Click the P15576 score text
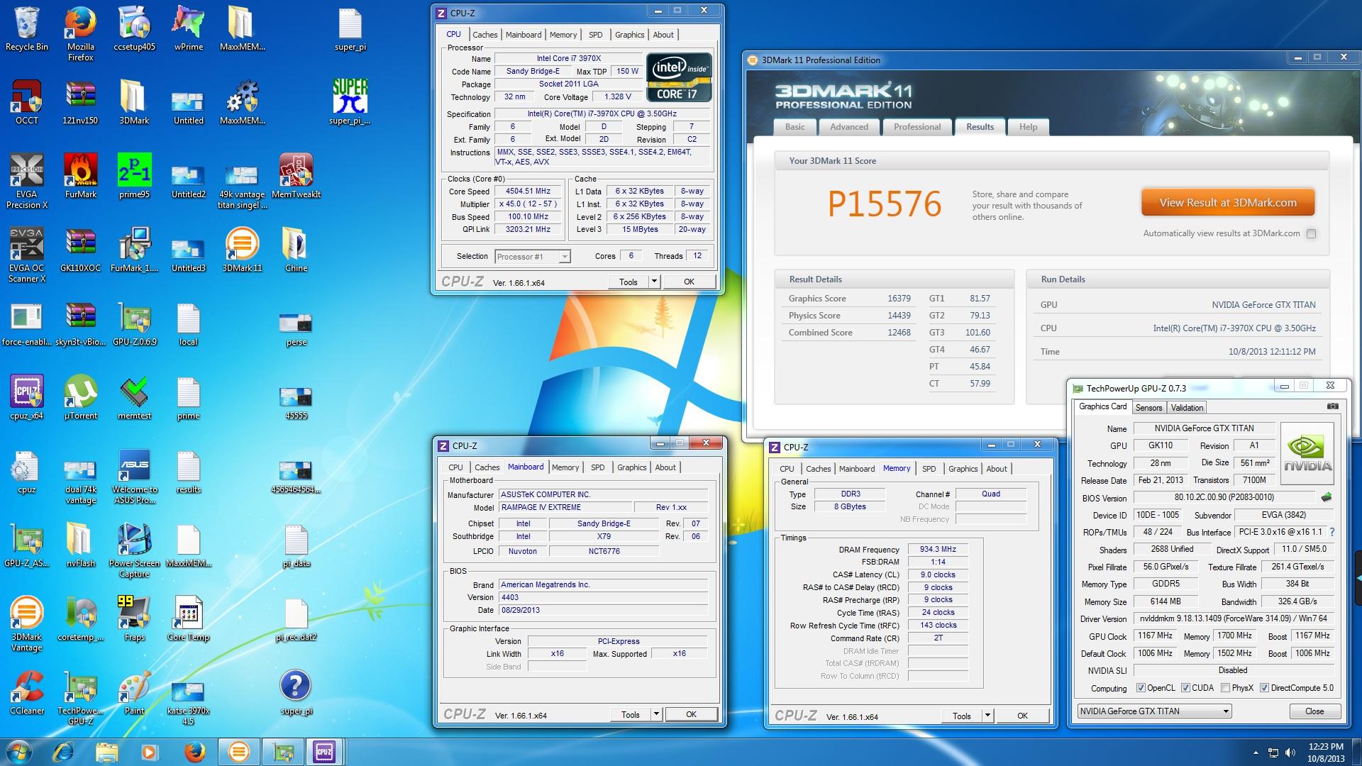Viewport: 1362px width, 766px height. [885, 204]
